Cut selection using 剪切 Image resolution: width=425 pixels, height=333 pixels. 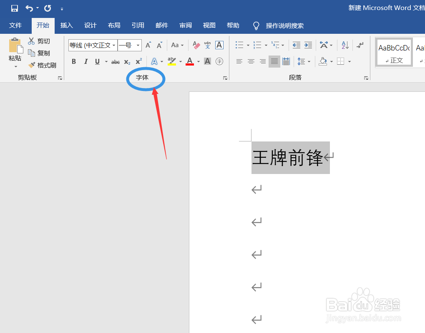tap(39, 41)
